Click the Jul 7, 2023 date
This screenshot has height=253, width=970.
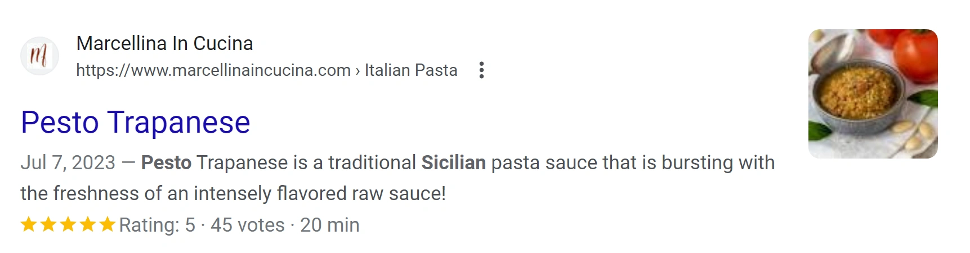click(68, 162)
